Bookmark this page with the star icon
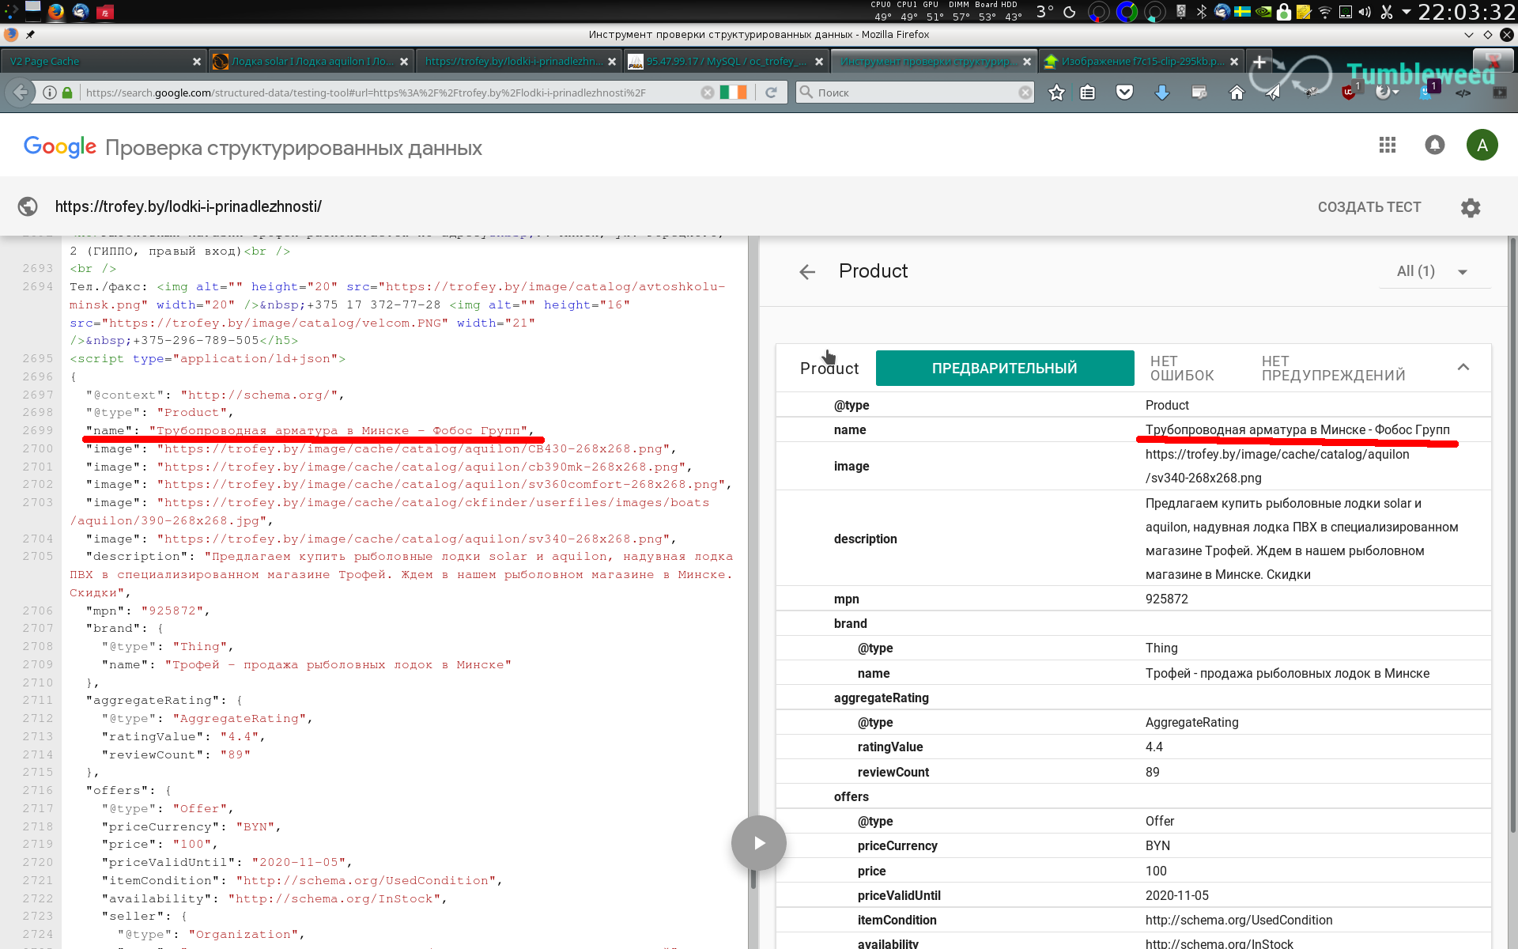Viewport: 1518px width, 949px height. [1056, 93]
